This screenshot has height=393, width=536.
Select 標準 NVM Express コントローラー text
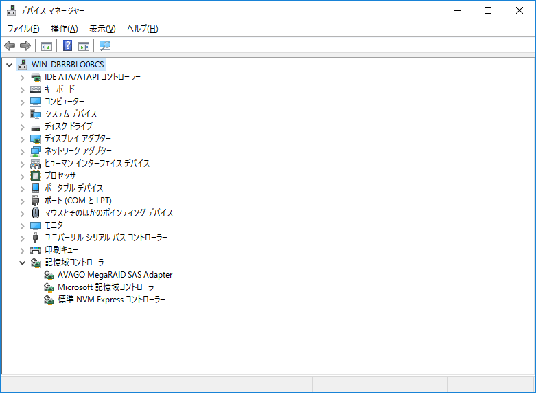coord(111,300)
